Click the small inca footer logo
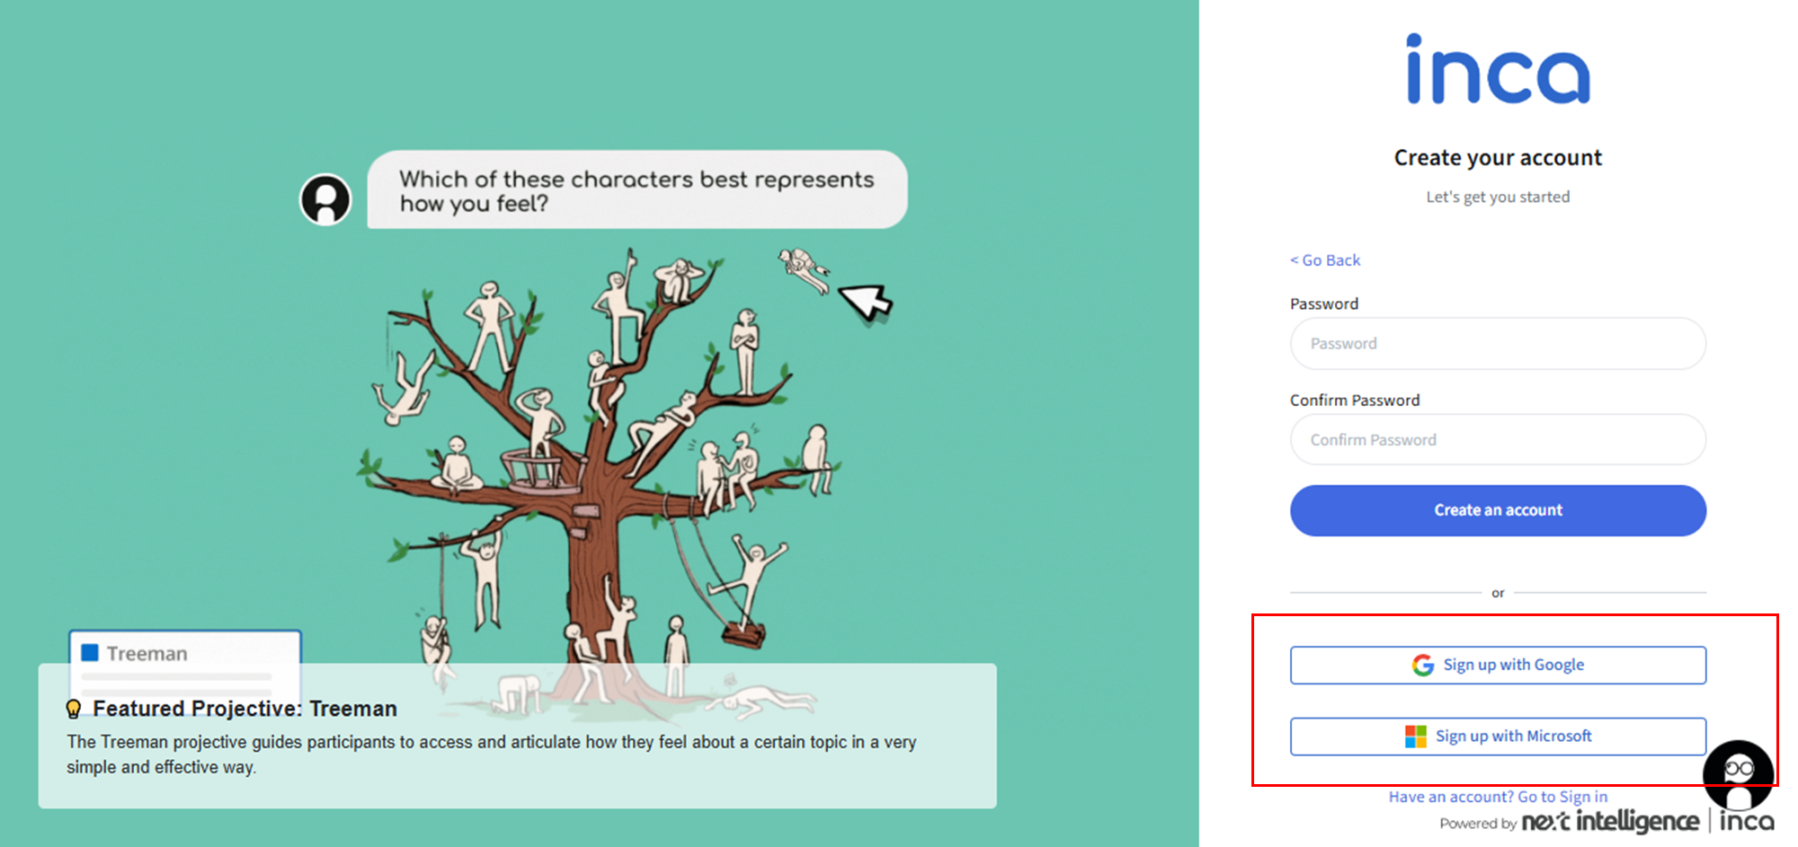1798x847 pixels. (x=1747, y=822)
